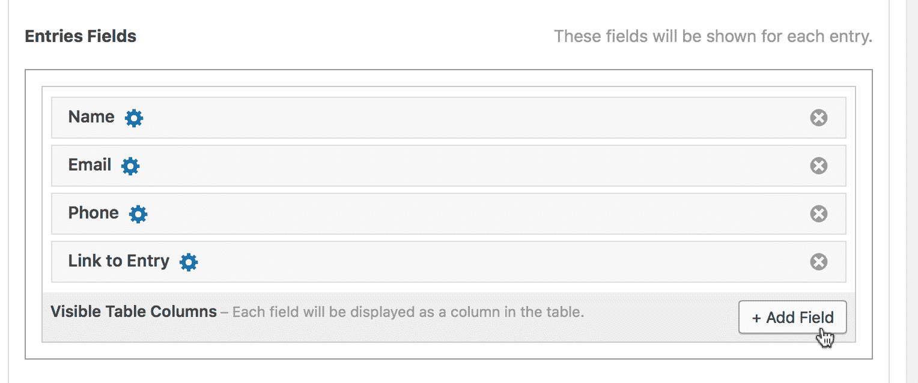Click the 'displayed as a column' help text
The image size is (918, 383).
(408, 312)
